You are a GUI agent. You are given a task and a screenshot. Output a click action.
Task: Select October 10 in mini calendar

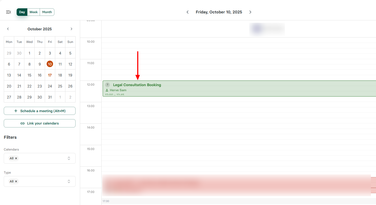50,64
